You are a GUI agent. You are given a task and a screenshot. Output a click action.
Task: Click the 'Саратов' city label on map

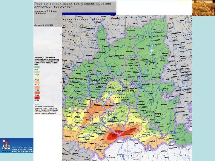(x=81, y=137)
